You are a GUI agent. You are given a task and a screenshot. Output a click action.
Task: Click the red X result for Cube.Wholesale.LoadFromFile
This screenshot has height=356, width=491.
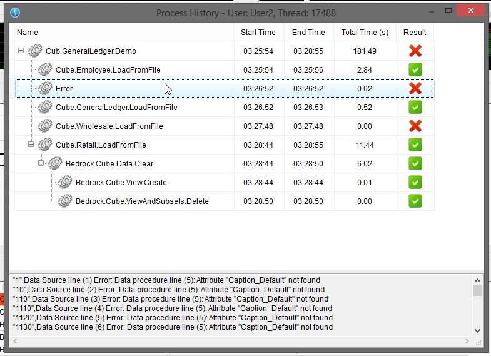coord(415,126)
